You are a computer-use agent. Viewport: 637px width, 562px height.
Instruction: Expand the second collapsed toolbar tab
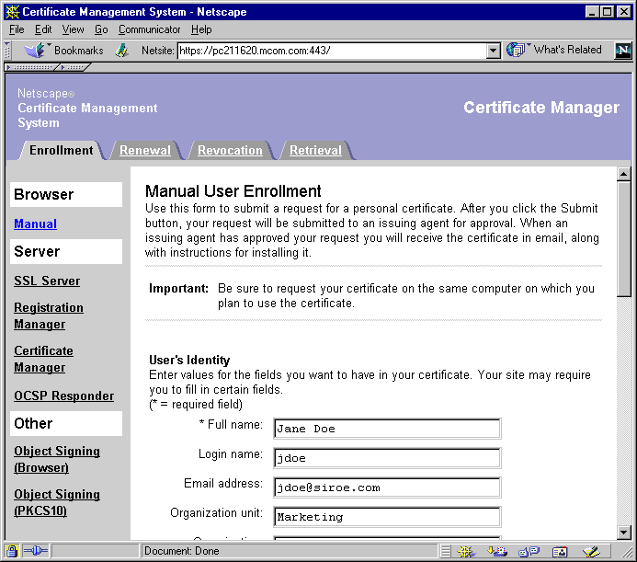coord(74,67)
